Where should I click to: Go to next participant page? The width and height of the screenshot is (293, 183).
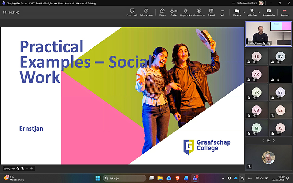tap(275, 141)
